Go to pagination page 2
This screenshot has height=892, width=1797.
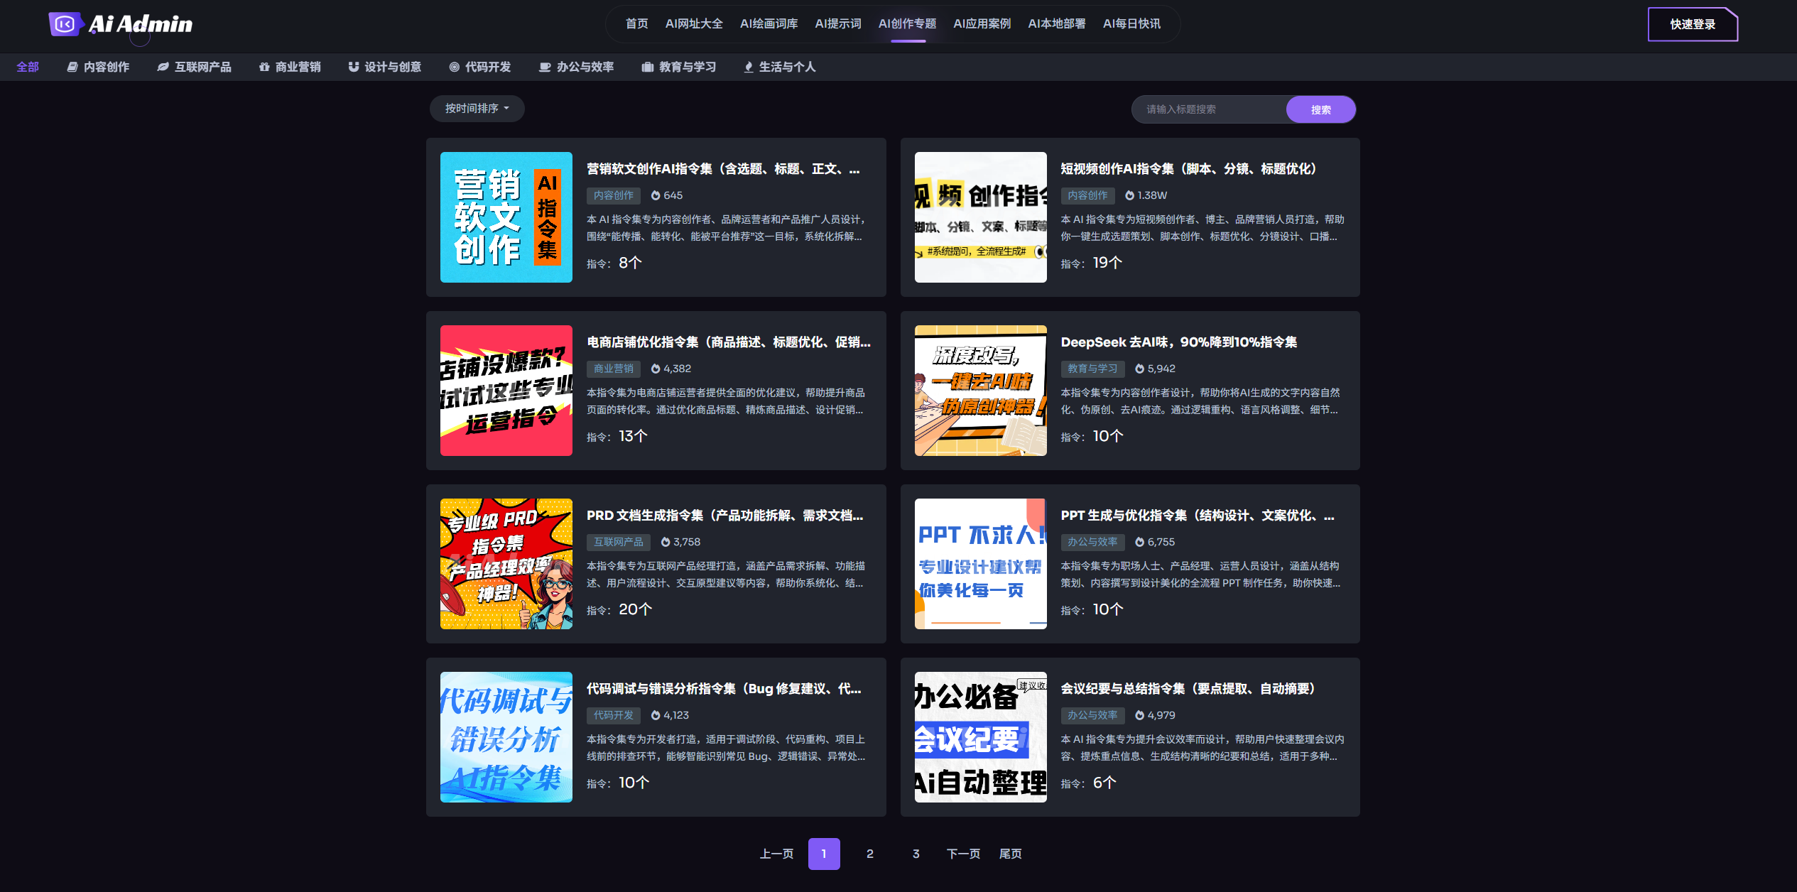pyautogui.click(x=869, y=854)
